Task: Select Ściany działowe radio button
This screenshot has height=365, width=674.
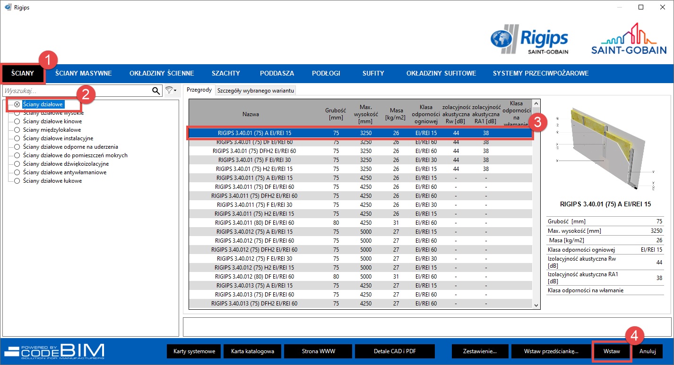Action: point(17,104)
